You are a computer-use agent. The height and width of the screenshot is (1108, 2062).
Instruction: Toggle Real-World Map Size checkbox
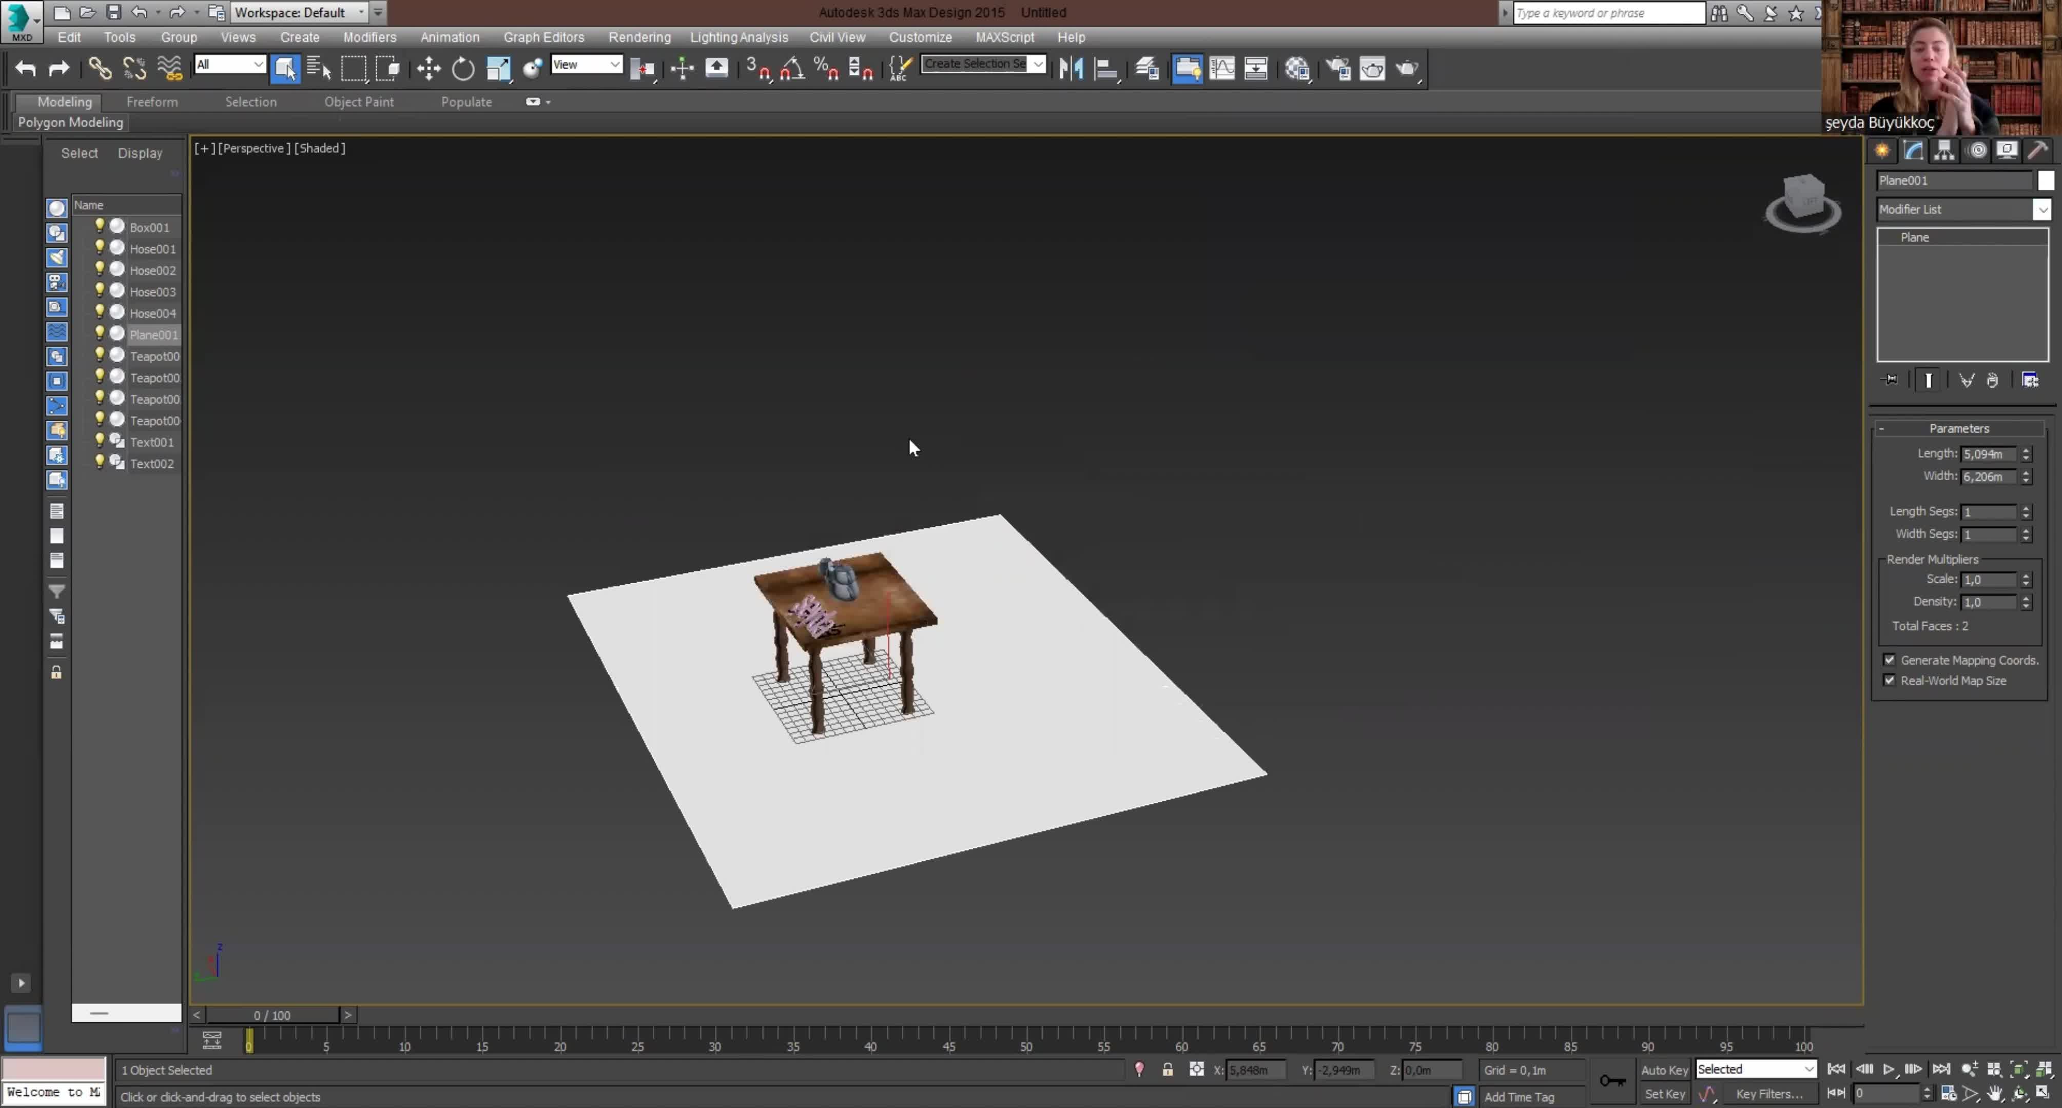pos(1890,681)
